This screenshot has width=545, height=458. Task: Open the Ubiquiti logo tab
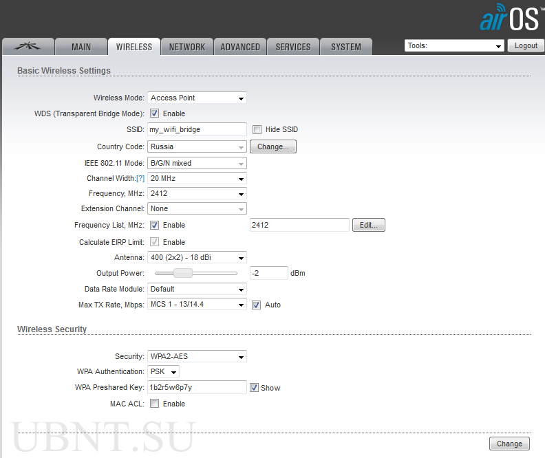[28, 47]
